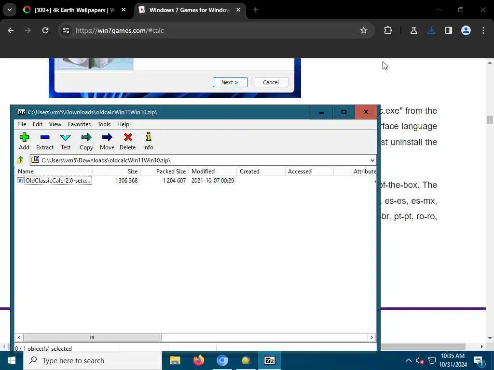This screenshot has width=494, height=370.
Task: Open the 7-Zip Tools menu
Action: [x=104, y=124]
